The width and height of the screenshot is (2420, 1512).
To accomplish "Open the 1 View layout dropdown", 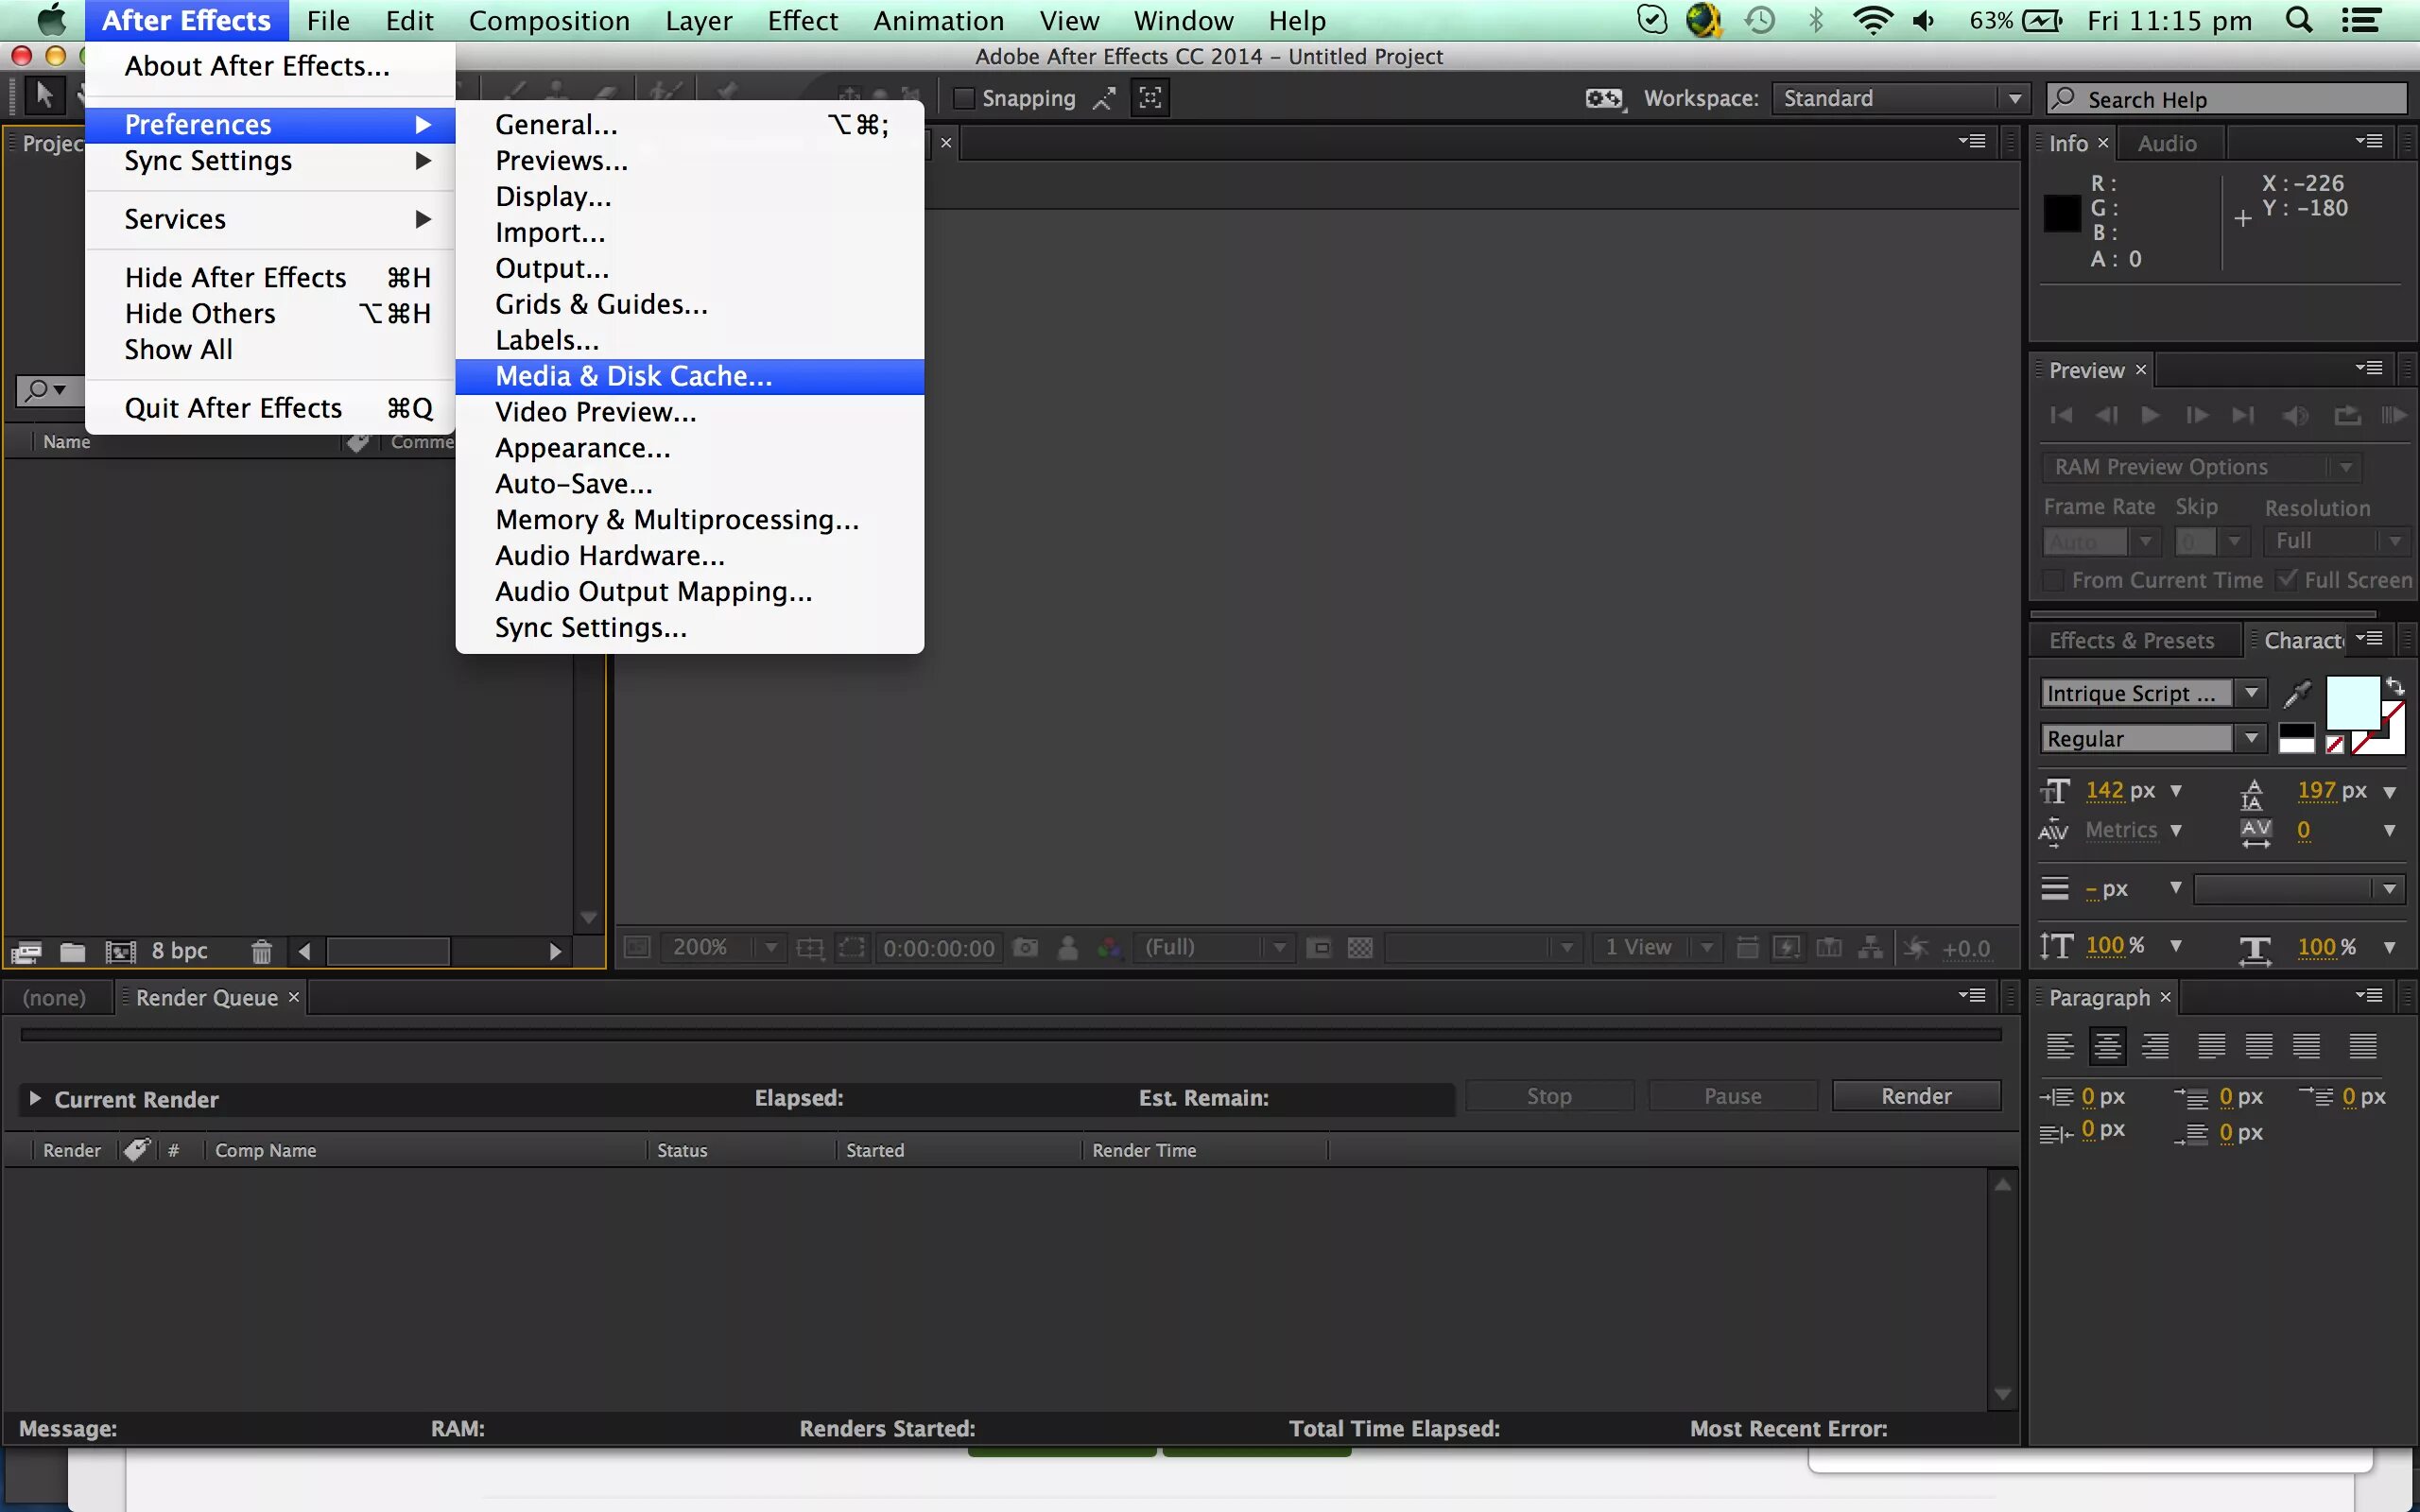I will coord(1656,947).
